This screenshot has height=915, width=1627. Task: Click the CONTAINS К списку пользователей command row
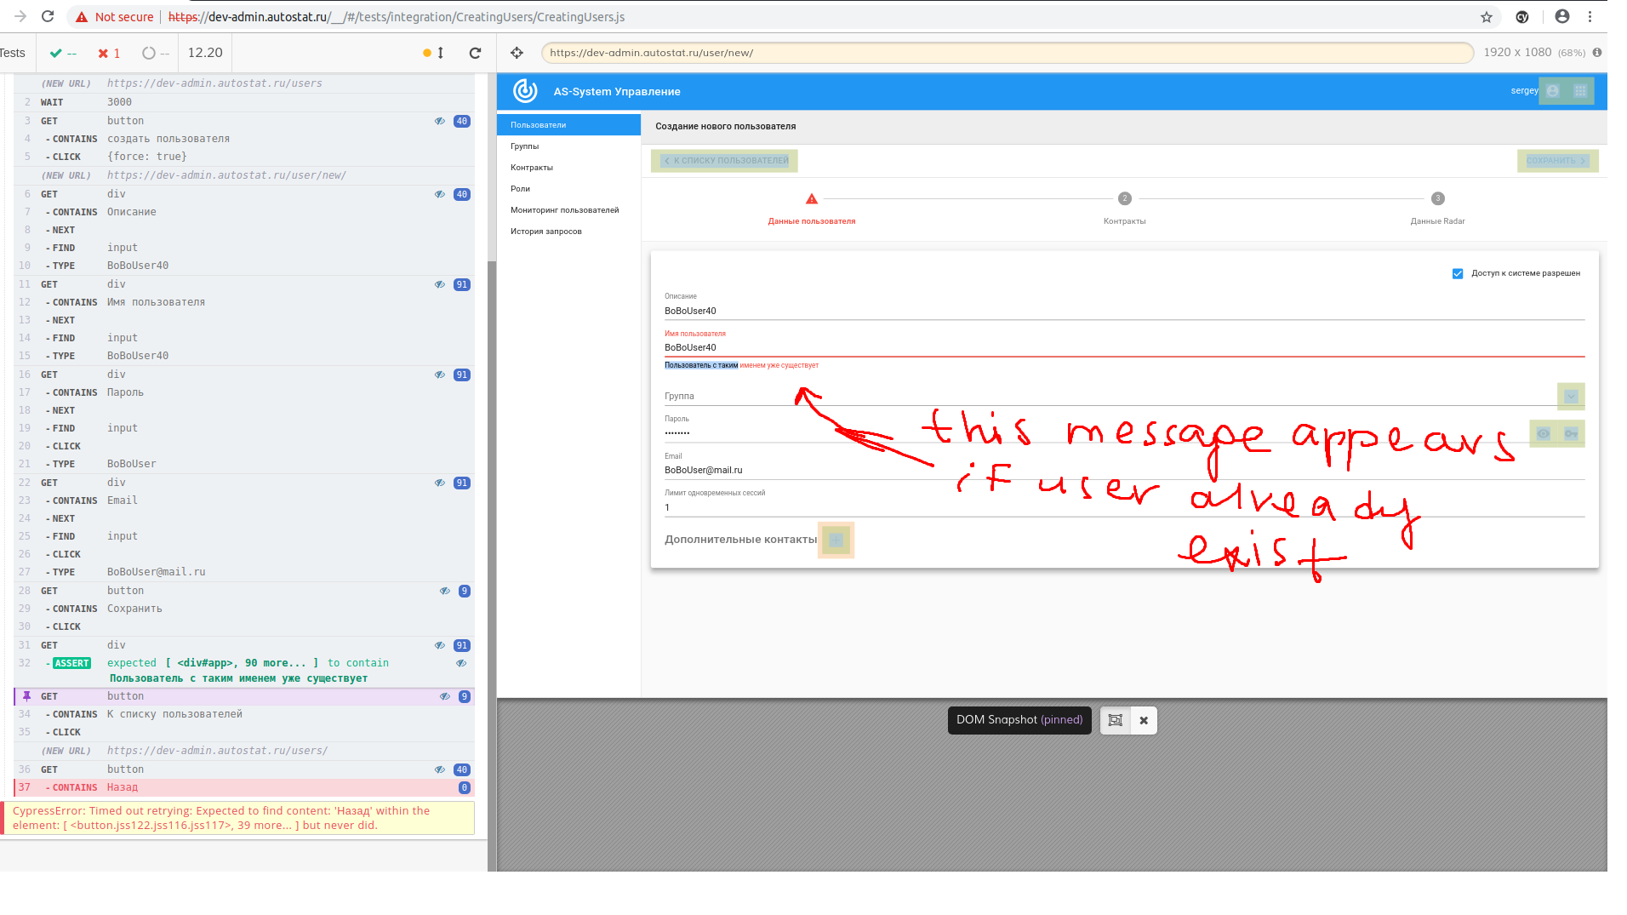pos(244,715)
